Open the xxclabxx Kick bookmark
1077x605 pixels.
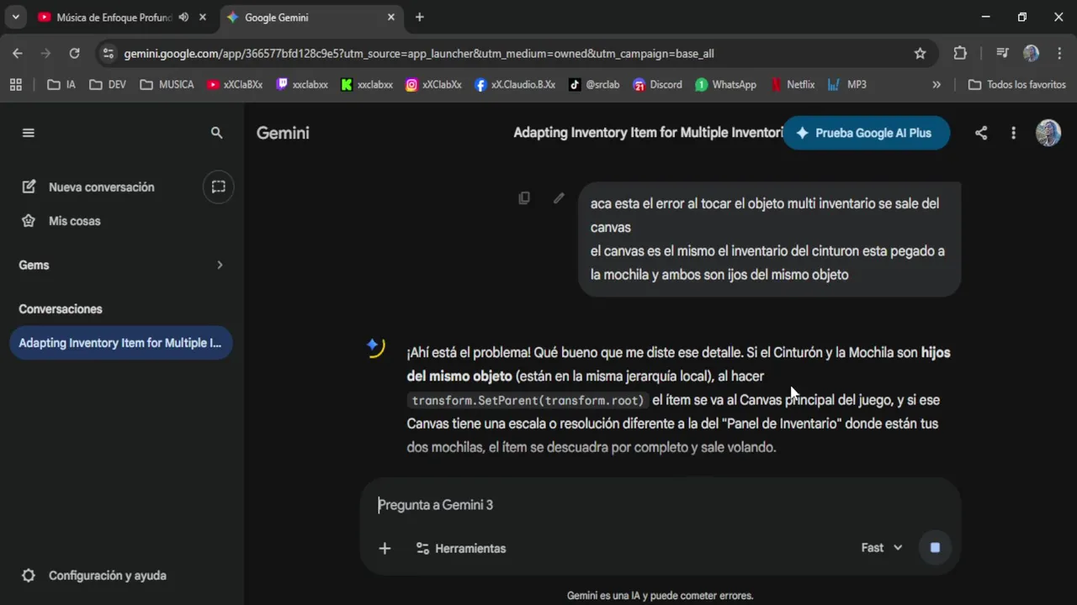click(367, 84)
